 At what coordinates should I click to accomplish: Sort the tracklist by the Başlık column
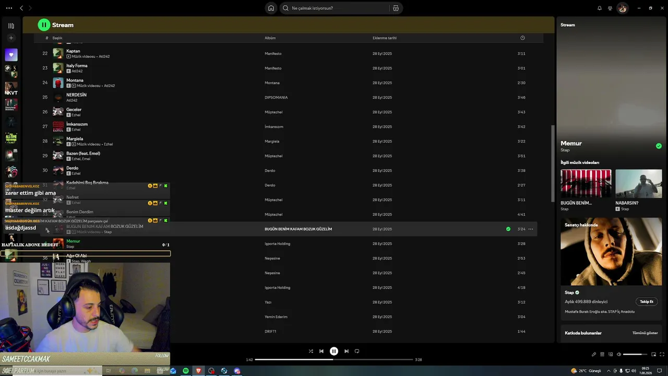[x=57, y=38]
